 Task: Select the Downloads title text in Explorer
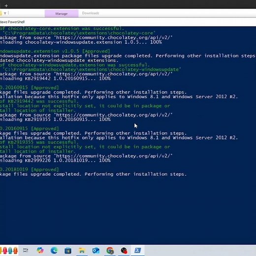click(91, 13)
